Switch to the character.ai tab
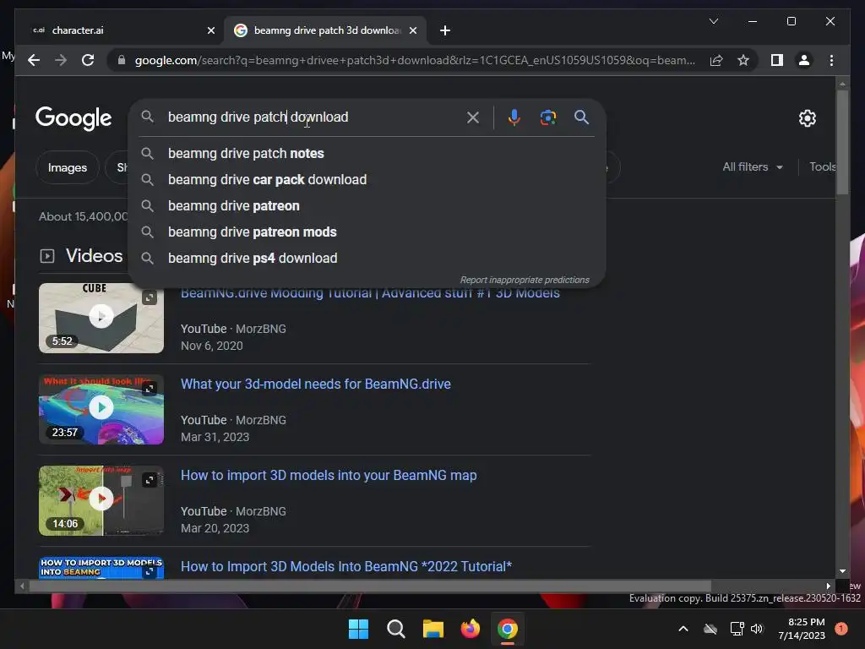The width and height of the screenshot is (865, 649). [122, 30]
